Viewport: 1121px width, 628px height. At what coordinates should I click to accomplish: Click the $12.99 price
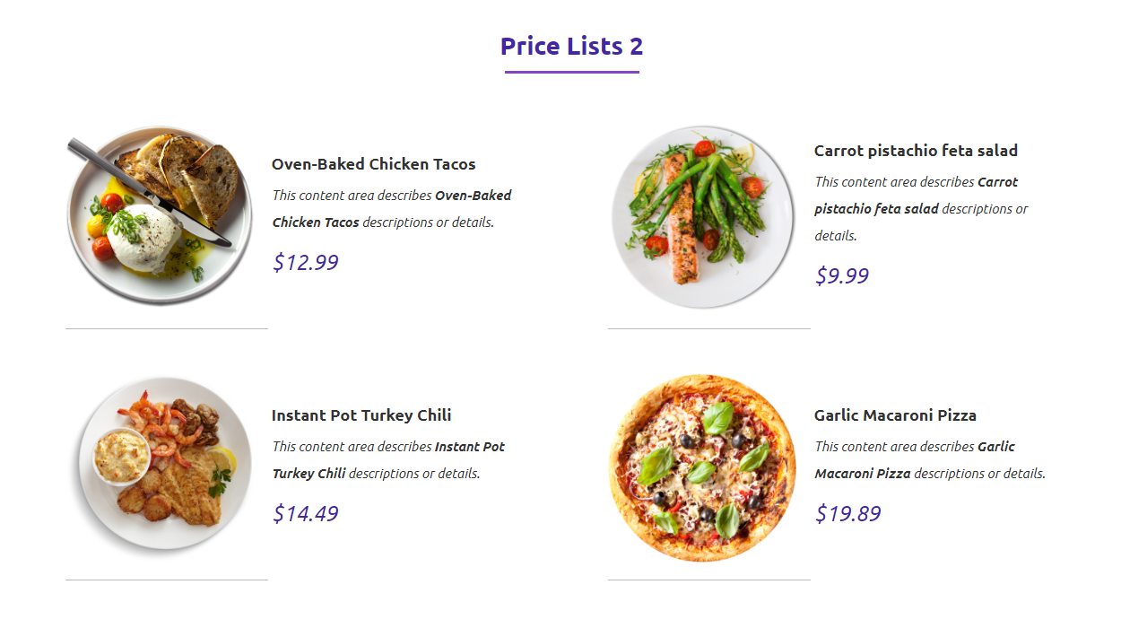(x=306, y=263)
